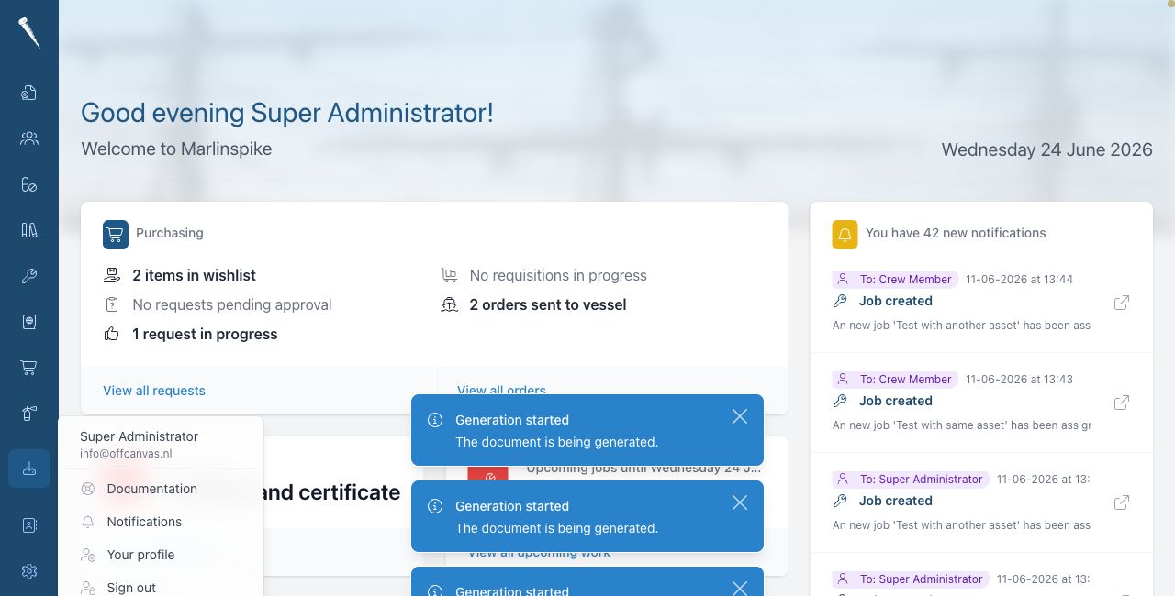Click No requisitions in progress text
The width and height of the screenshot is (1175, 596).
click(558, 275)
